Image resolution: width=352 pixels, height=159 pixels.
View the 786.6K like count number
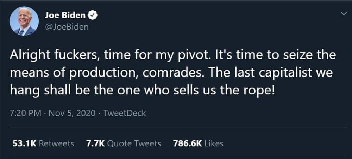tap(187, 143)
